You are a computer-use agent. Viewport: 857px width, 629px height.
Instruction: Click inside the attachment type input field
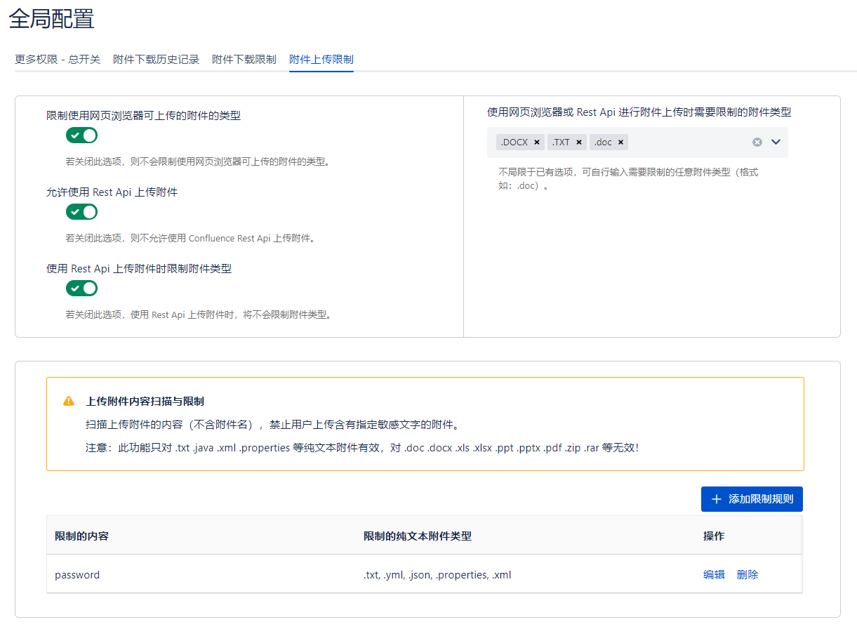tap(688, 143)
